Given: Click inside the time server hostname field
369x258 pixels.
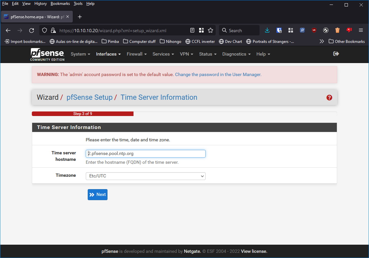Looking at the screenshot, I should 145,153.
